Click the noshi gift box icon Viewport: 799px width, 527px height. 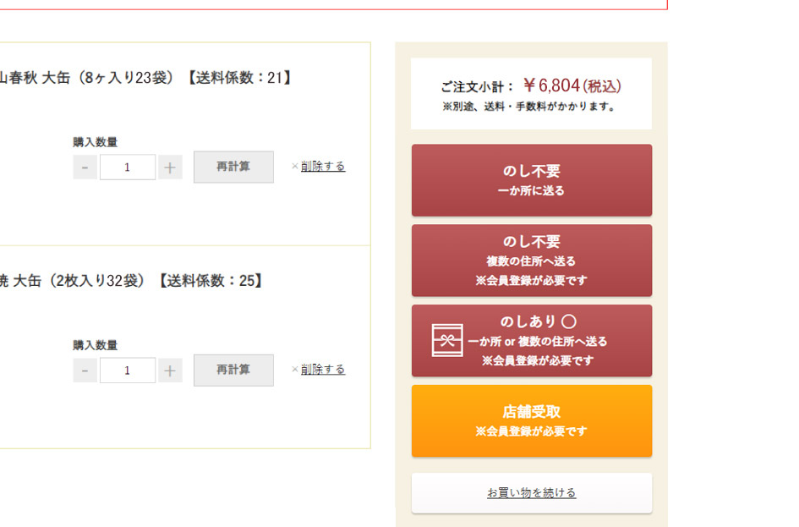[447, 340]
